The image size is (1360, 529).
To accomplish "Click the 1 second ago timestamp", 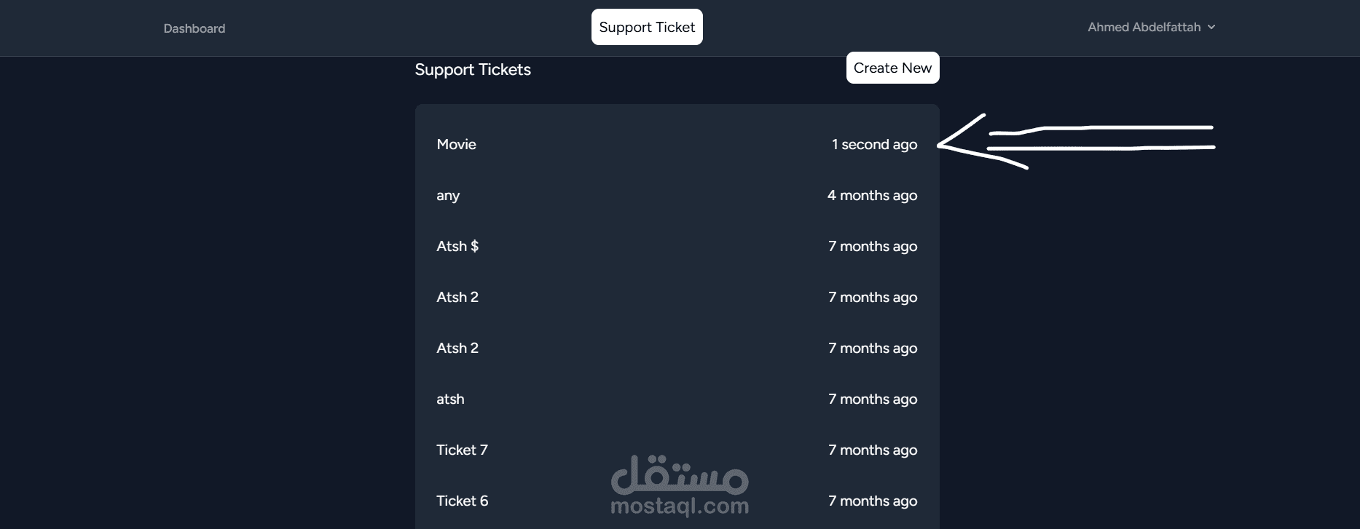I will 874,144.
